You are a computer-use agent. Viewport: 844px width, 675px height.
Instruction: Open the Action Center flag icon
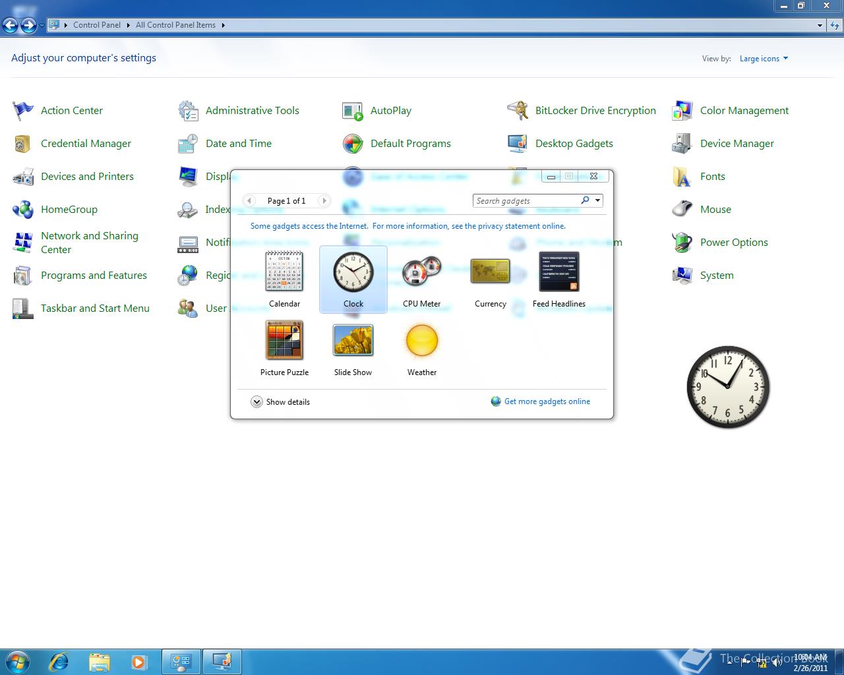pos(23,111)
